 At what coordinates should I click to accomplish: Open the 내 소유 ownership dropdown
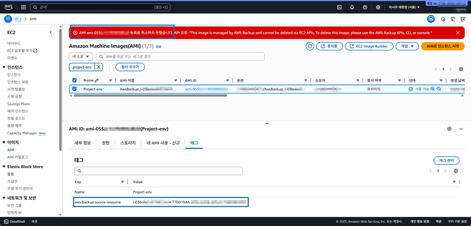81,56
